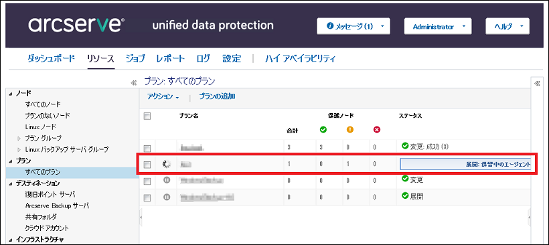Switch to the ダッシュボード tab
The image size is (549, 245).
[51, 58]
